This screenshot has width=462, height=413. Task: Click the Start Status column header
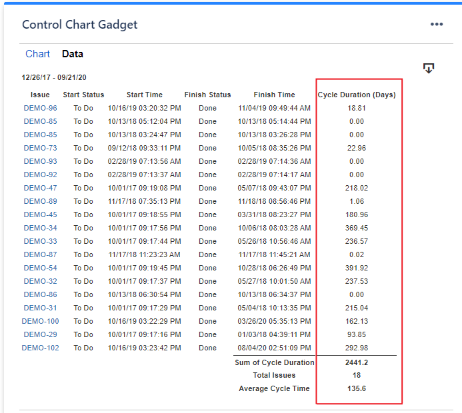pos(83,95)
